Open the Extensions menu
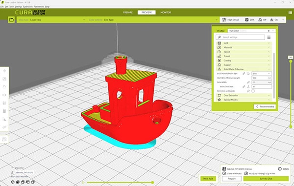Image resolution: width=294 pixels, height=186 pixels. tap(28, 6)
